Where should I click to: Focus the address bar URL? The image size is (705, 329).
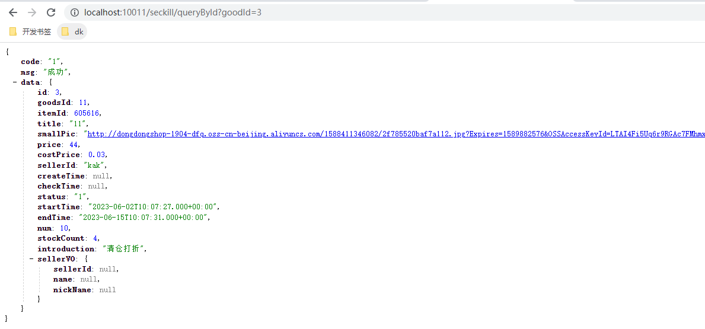click(173, 12)
